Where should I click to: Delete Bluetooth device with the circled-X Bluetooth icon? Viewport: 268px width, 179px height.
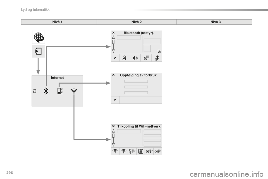point(157,58)
